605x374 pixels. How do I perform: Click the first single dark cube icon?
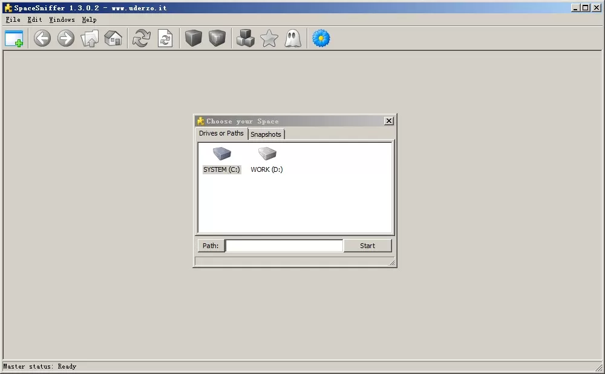click(x=194, y=39)
